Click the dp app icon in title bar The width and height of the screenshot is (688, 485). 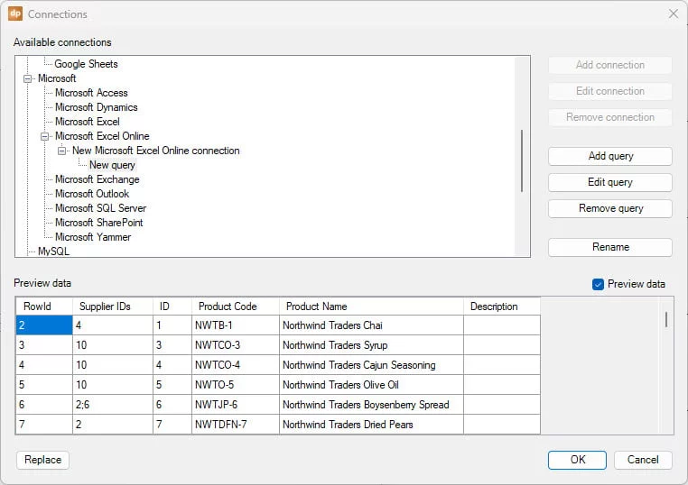click(x=15, y=14)
